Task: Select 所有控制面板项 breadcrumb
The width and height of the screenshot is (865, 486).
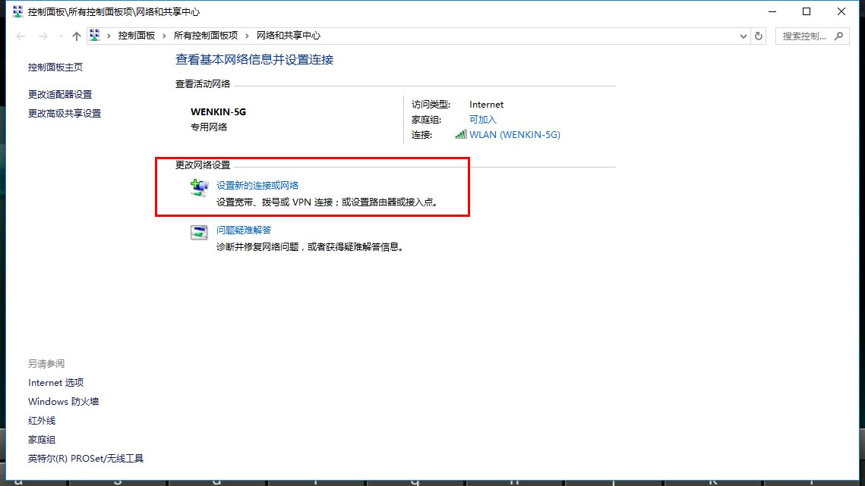Action: pos(206,36)
